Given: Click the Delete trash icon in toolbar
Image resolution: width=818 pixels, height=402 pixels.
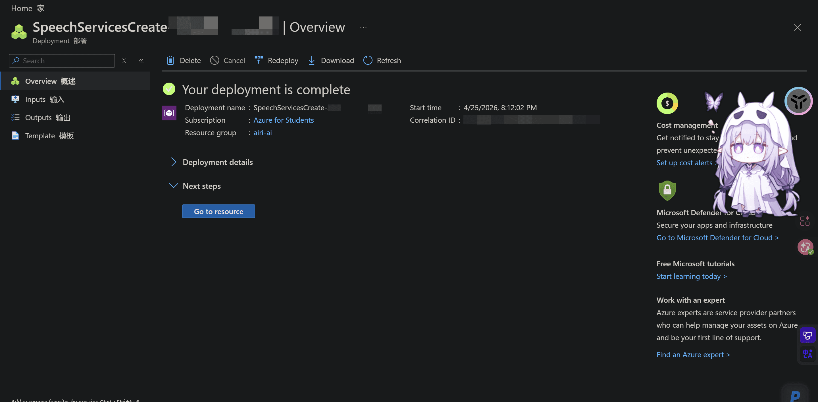Looking at the screenshot, I should [x=170, y=60].
